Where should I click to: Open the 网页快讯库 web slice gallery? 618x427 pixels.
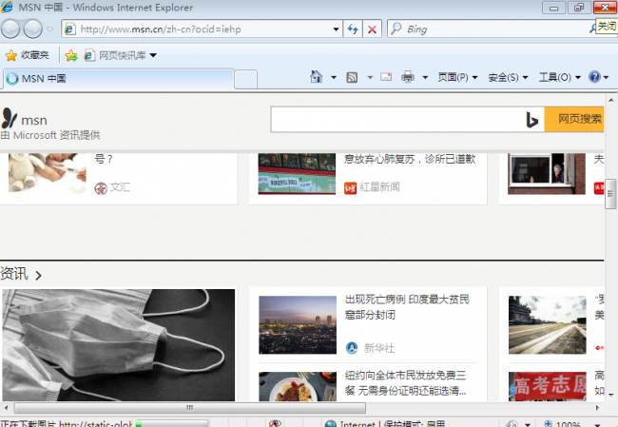[115, 55]
